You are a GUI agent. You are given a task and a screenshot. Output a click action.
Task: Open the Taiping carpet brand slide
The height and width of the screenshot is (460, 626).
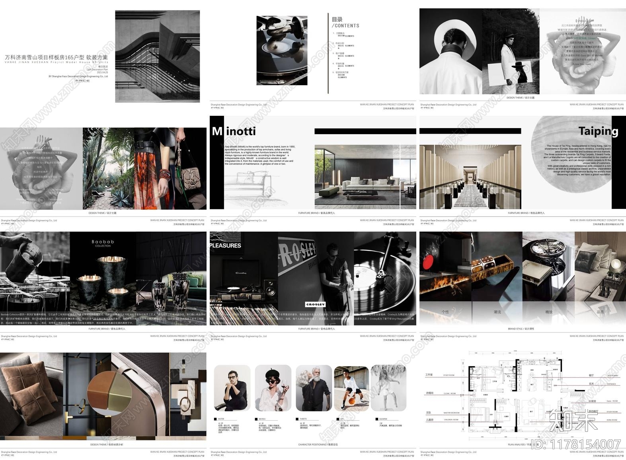point(523,172)
